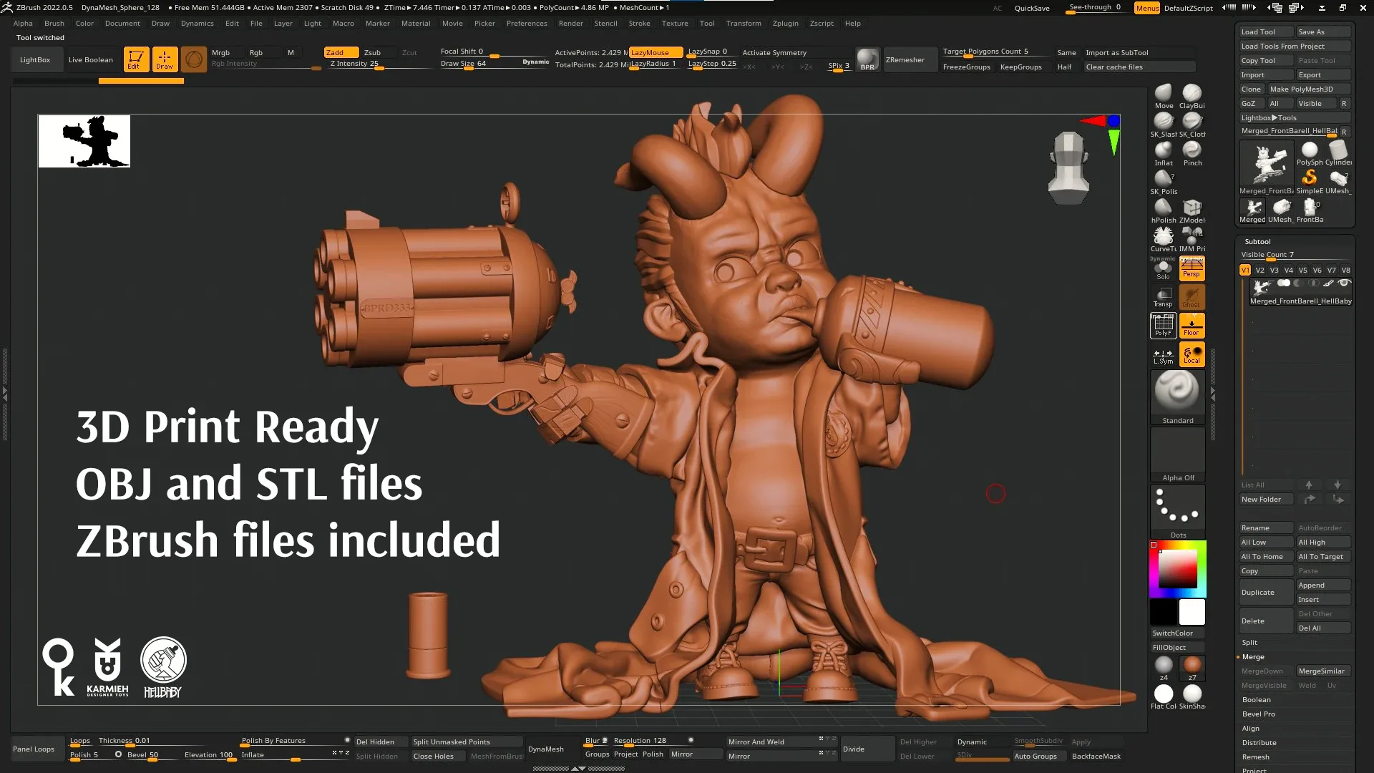
Task: Open the Zplugin menu
Action: [785, 23]
